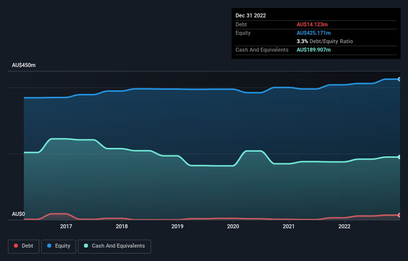Image resolution: width=408 pixels, height=261 pixels.
Task: Select the 2022 x-axis label
Action: point(344,226)
